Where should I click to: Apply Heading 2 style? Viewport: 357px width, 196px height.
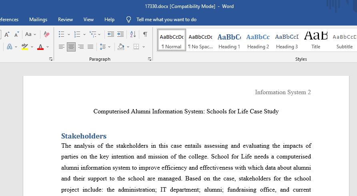pos(258,40)
